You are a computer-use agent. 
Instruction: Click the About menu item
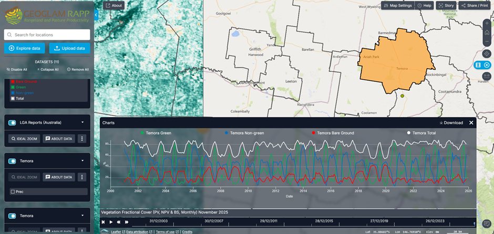[114, 5]
